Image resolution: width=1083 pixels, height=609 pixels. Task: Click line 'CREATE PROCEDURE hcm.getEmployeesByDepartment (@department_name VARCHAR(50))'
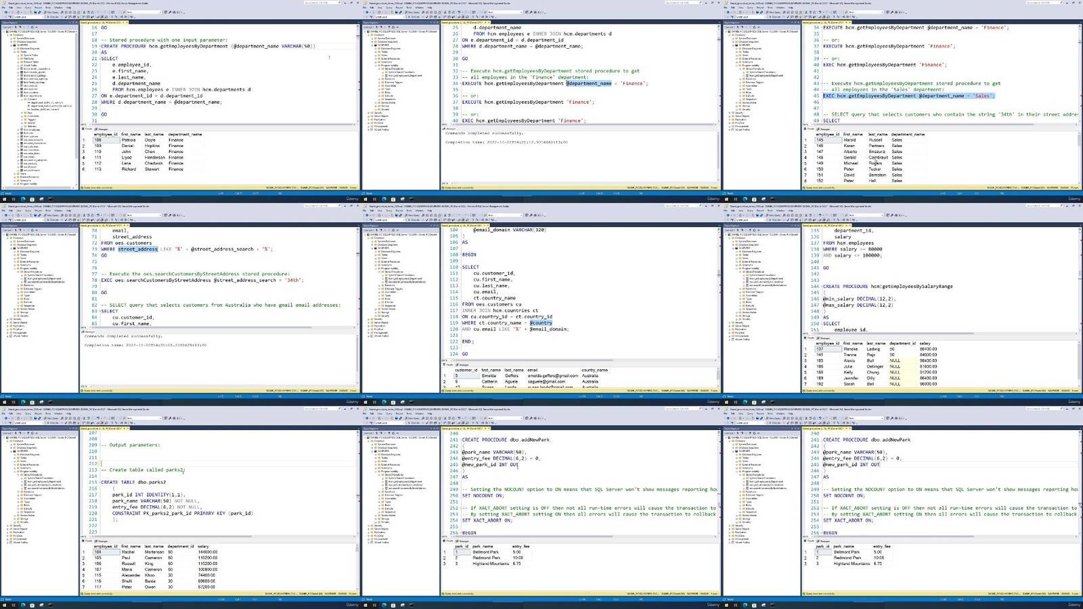coord(208,46)
